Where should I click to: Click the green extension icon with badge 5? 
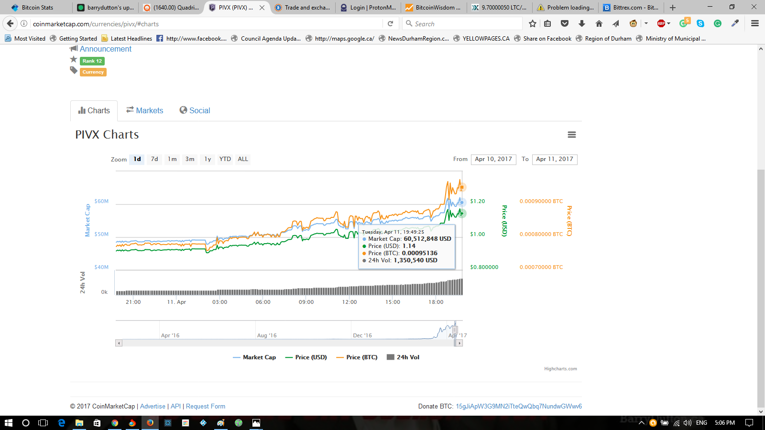684,23
